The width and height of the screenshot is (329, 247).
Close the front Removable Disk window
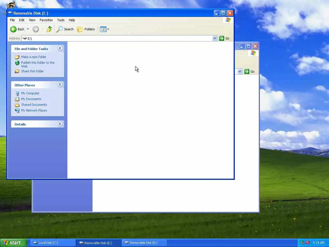tap(230, 13)
